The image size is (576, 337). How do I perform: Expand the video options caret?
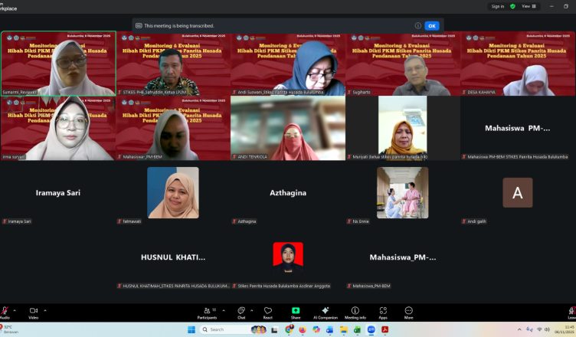tap(45, 310)
